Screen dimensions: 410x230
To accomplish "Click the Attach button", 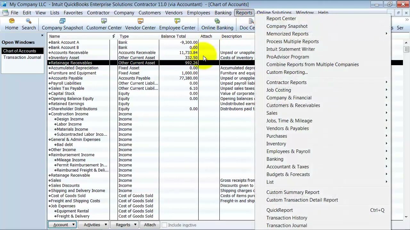I will 150,225.
